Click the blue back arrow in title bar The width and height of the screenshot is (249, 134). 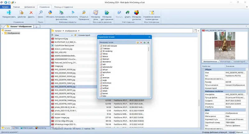6,2
